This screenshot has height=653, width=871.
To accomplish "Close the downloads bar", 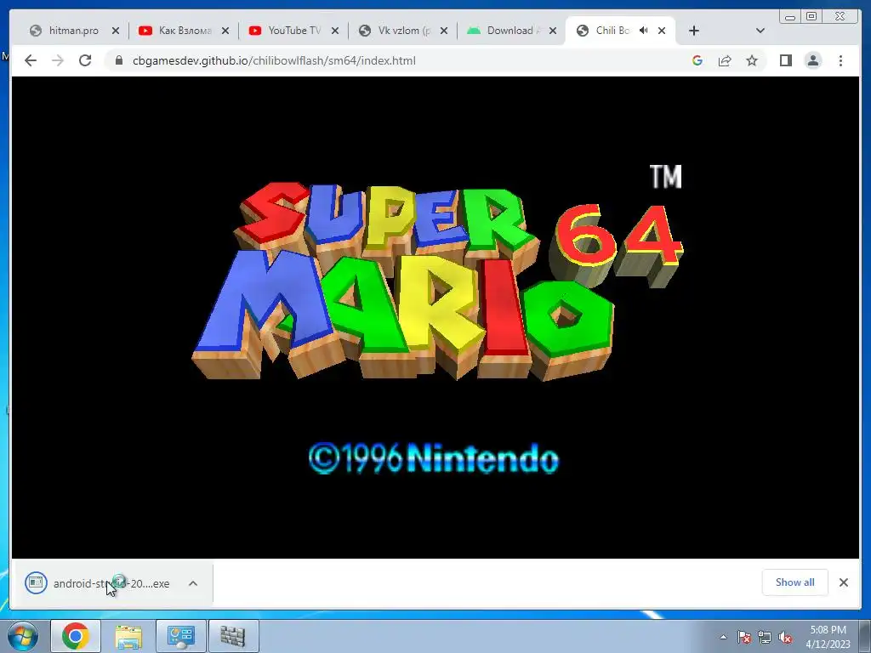I will point(843,582).
